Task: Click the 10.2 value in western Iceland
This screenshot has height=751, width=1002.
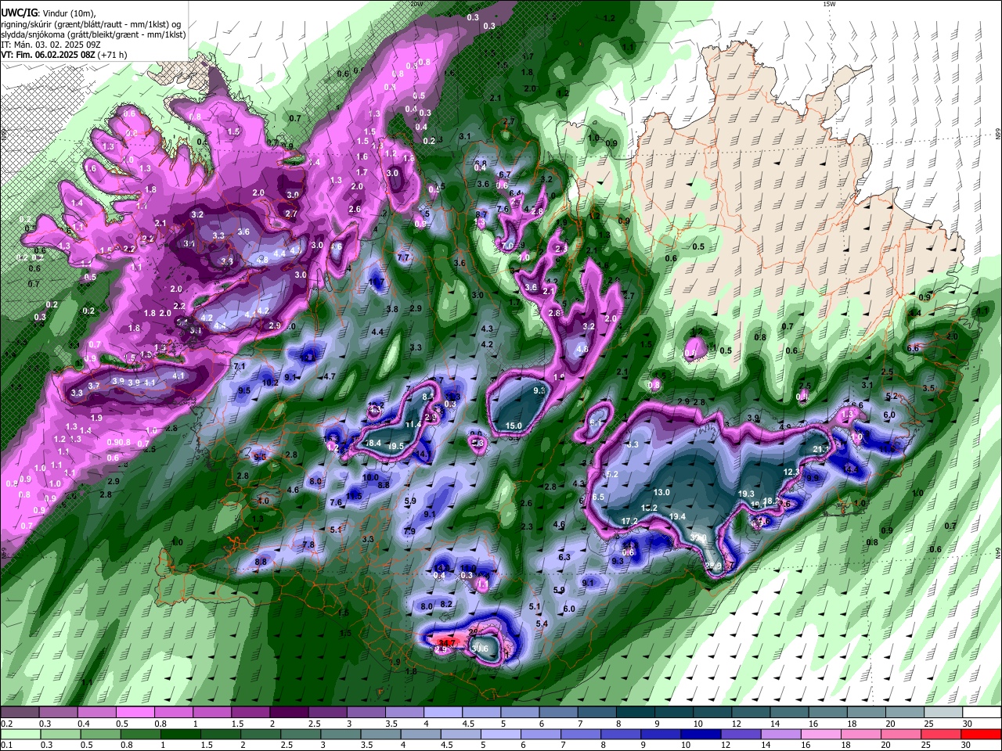Action: [x=270, y=383]
